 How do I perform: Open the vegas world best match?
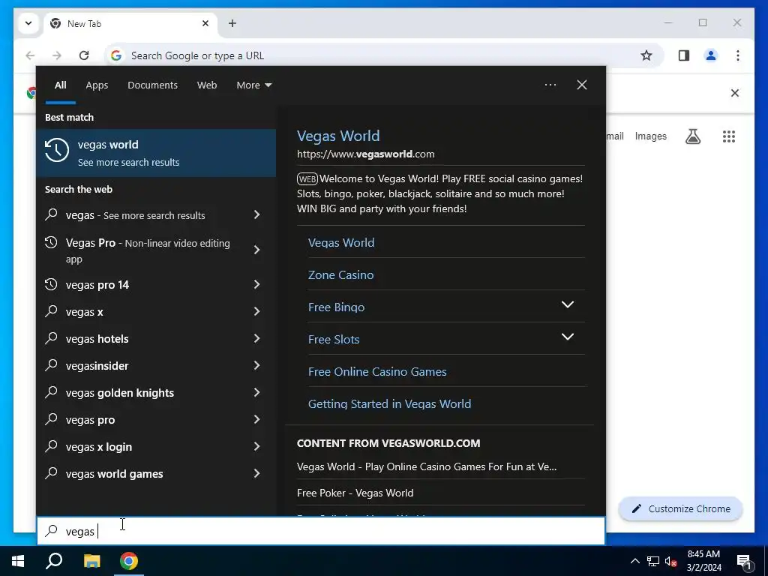(x=156, y=153)
